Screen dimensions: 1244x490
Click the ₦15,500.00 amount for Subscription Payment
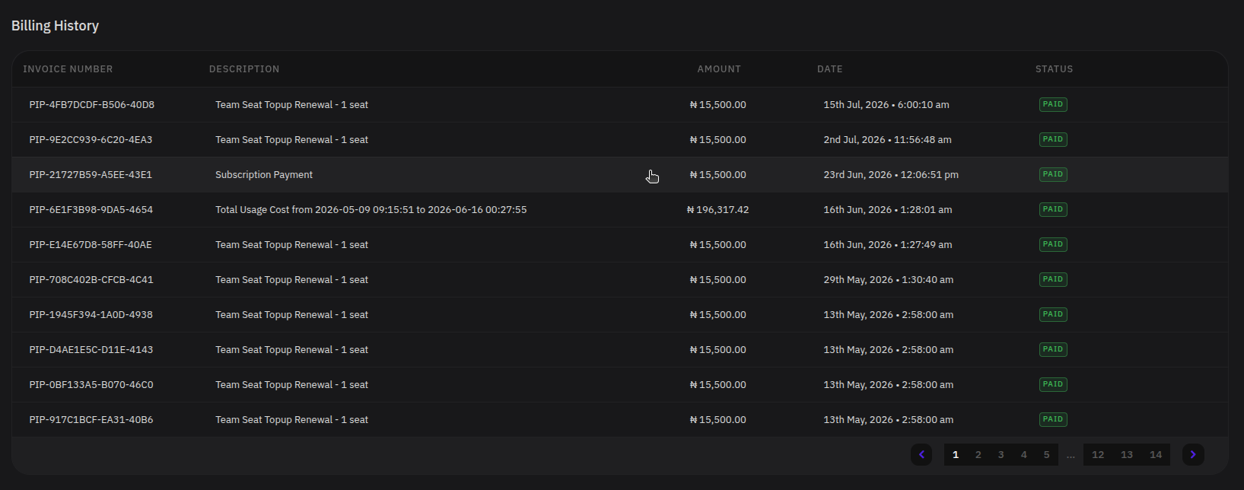(x=718, y=175)
